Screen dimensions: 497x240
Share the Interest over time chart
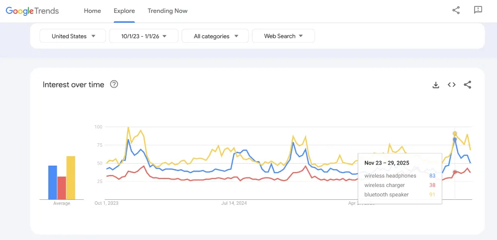(x=468, y=85)
